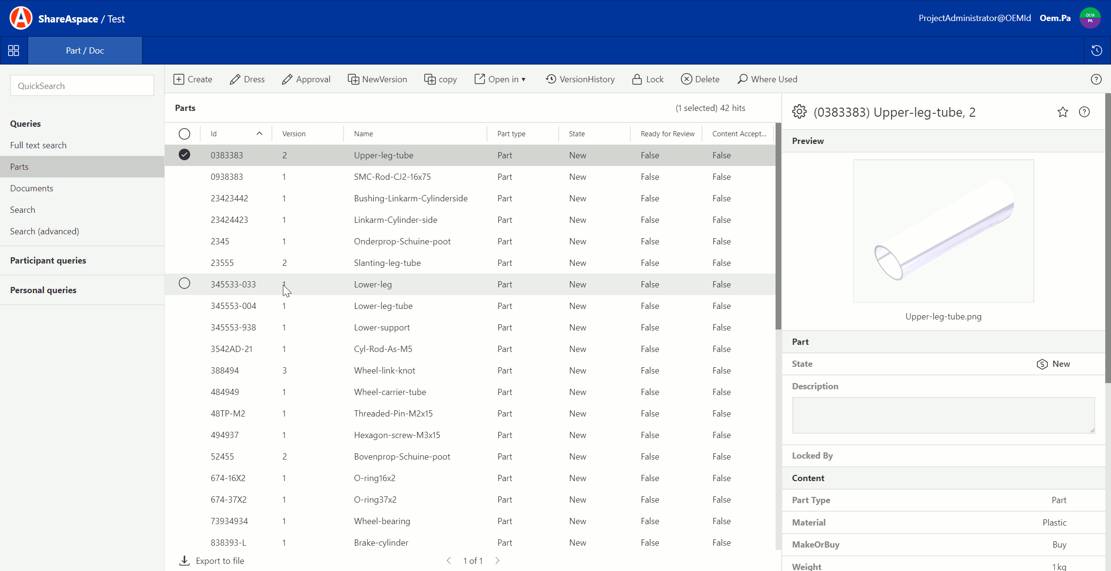Open toolbar help question mark icon
This screenshot has height=571, width=1111.
point(1096,79)
